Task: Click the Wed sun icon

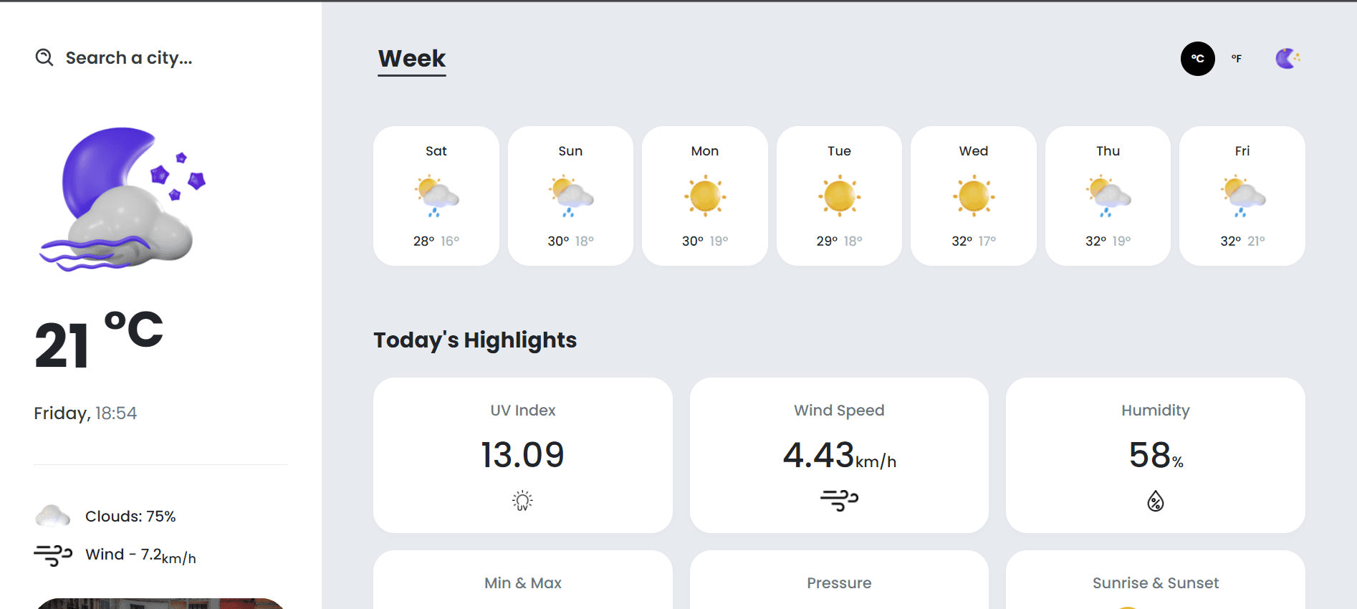Action: pyautogui.click(x=974, y=196)
